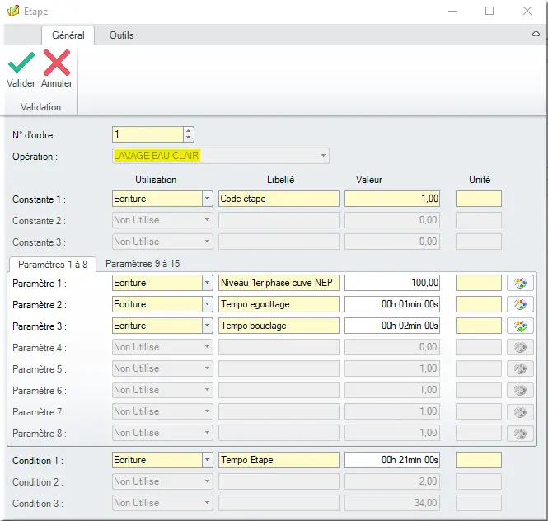Click Condition 3 value 34,00

pos(392,503)
